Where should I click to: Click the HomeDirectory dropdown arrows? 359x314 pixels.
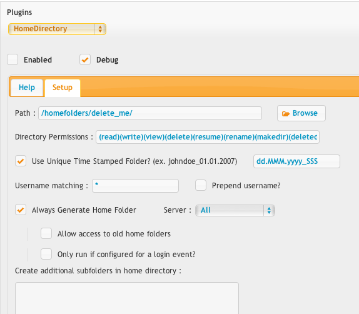pyautogui.click(x=100, y=29)
